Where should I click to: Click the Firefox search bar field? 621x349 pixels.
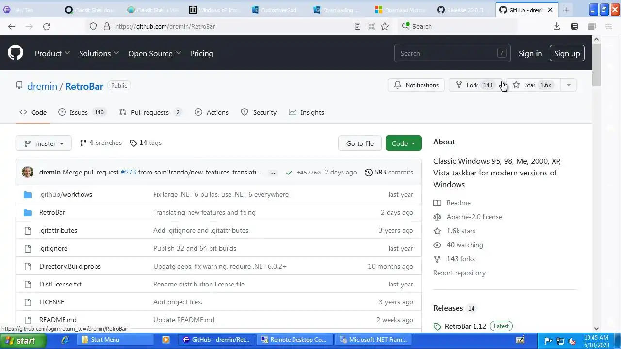click(458, 26)
